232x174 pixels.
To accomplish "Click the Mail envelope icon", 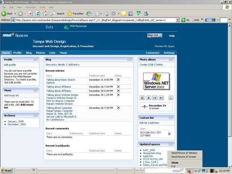I will point(97,14).
